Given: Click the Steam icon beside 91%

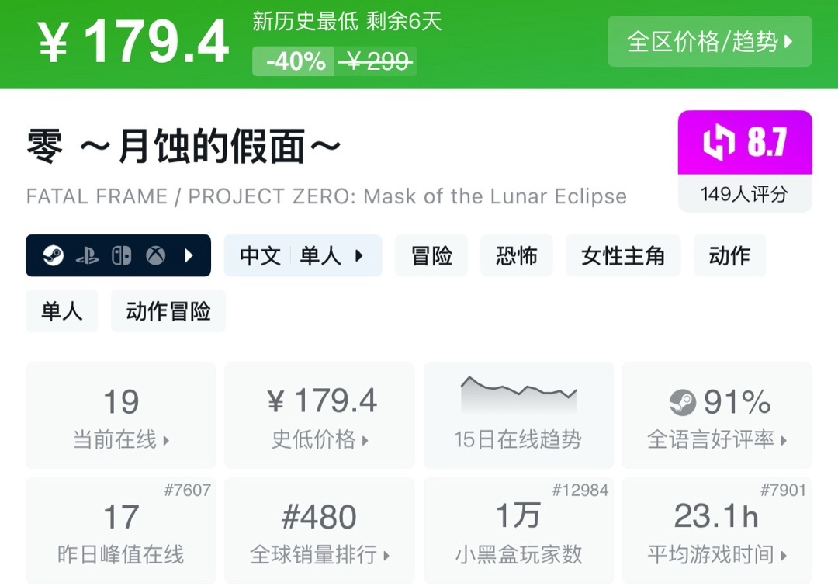Looking at the screenshot, I should click(x=683, y=402).
